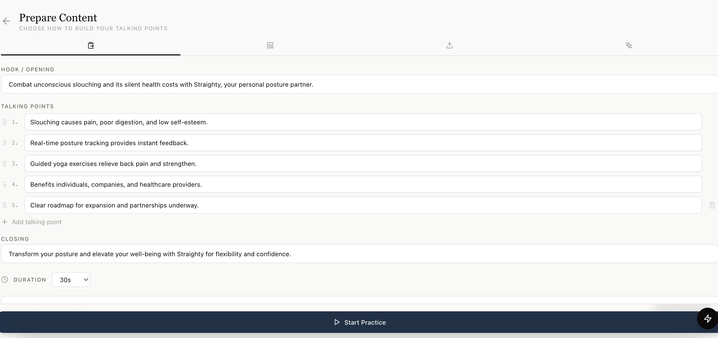Click drag handle beside talking point 4
The height and width of the screenshot is (338, 718).
pyautogui.click(x=5, y=184)
